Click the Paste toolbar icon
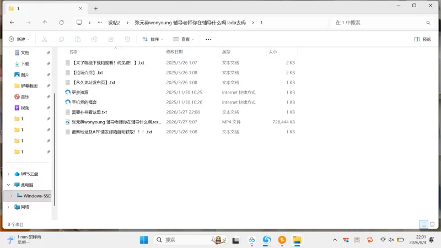The height and width of the screenshot is (248, 441). click(x=78, y=39)
